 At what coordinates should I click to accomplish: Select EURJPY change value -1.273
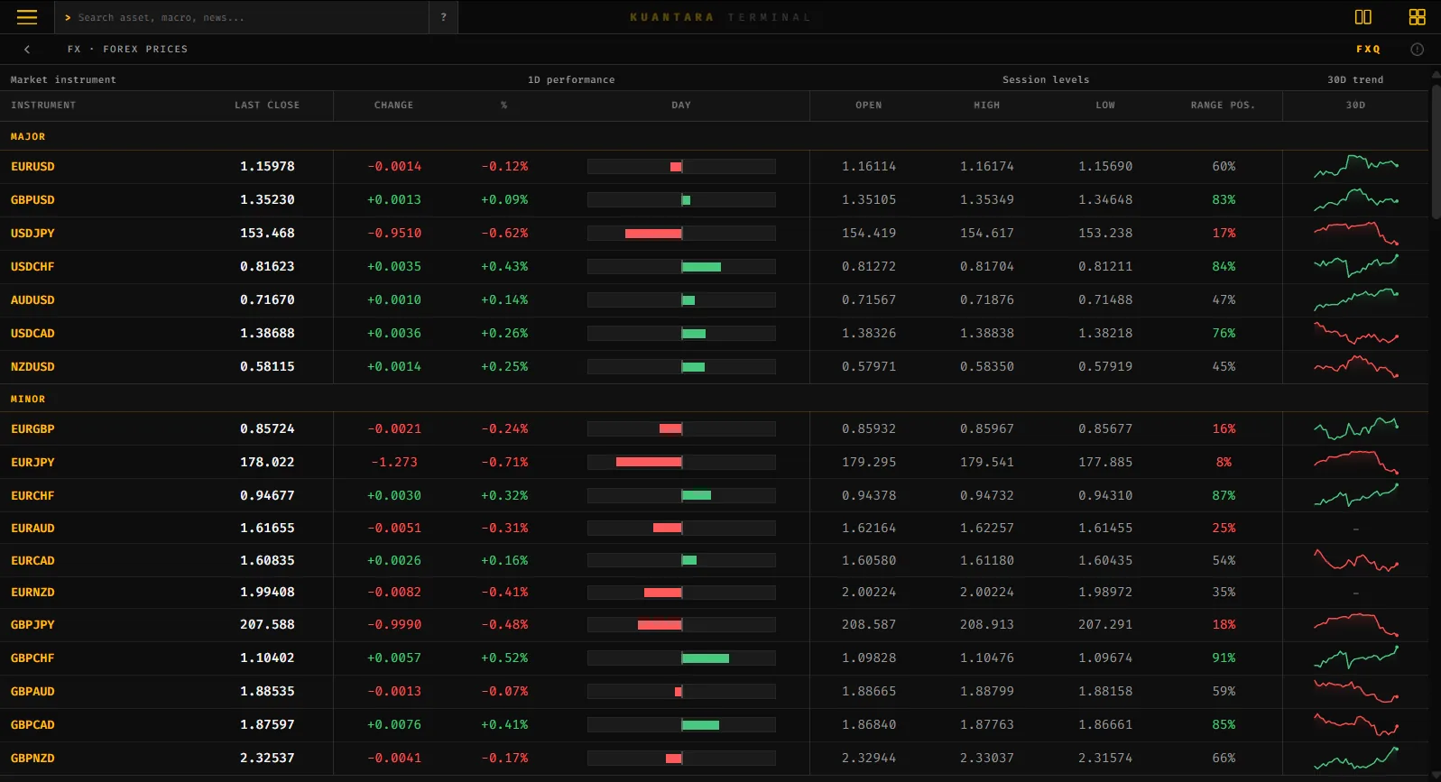(394, 463)
